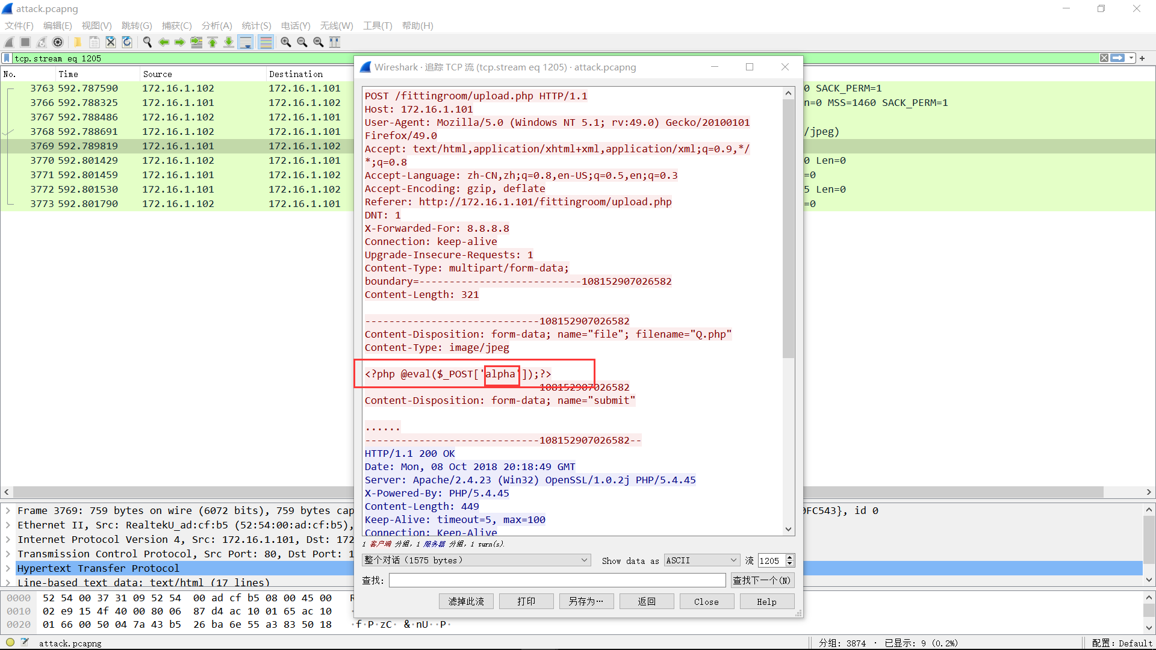Image resolution: width=1156 pixels, height=650 pixels.
Task: Zoom out main window text
Action: [x=302, y=42]
